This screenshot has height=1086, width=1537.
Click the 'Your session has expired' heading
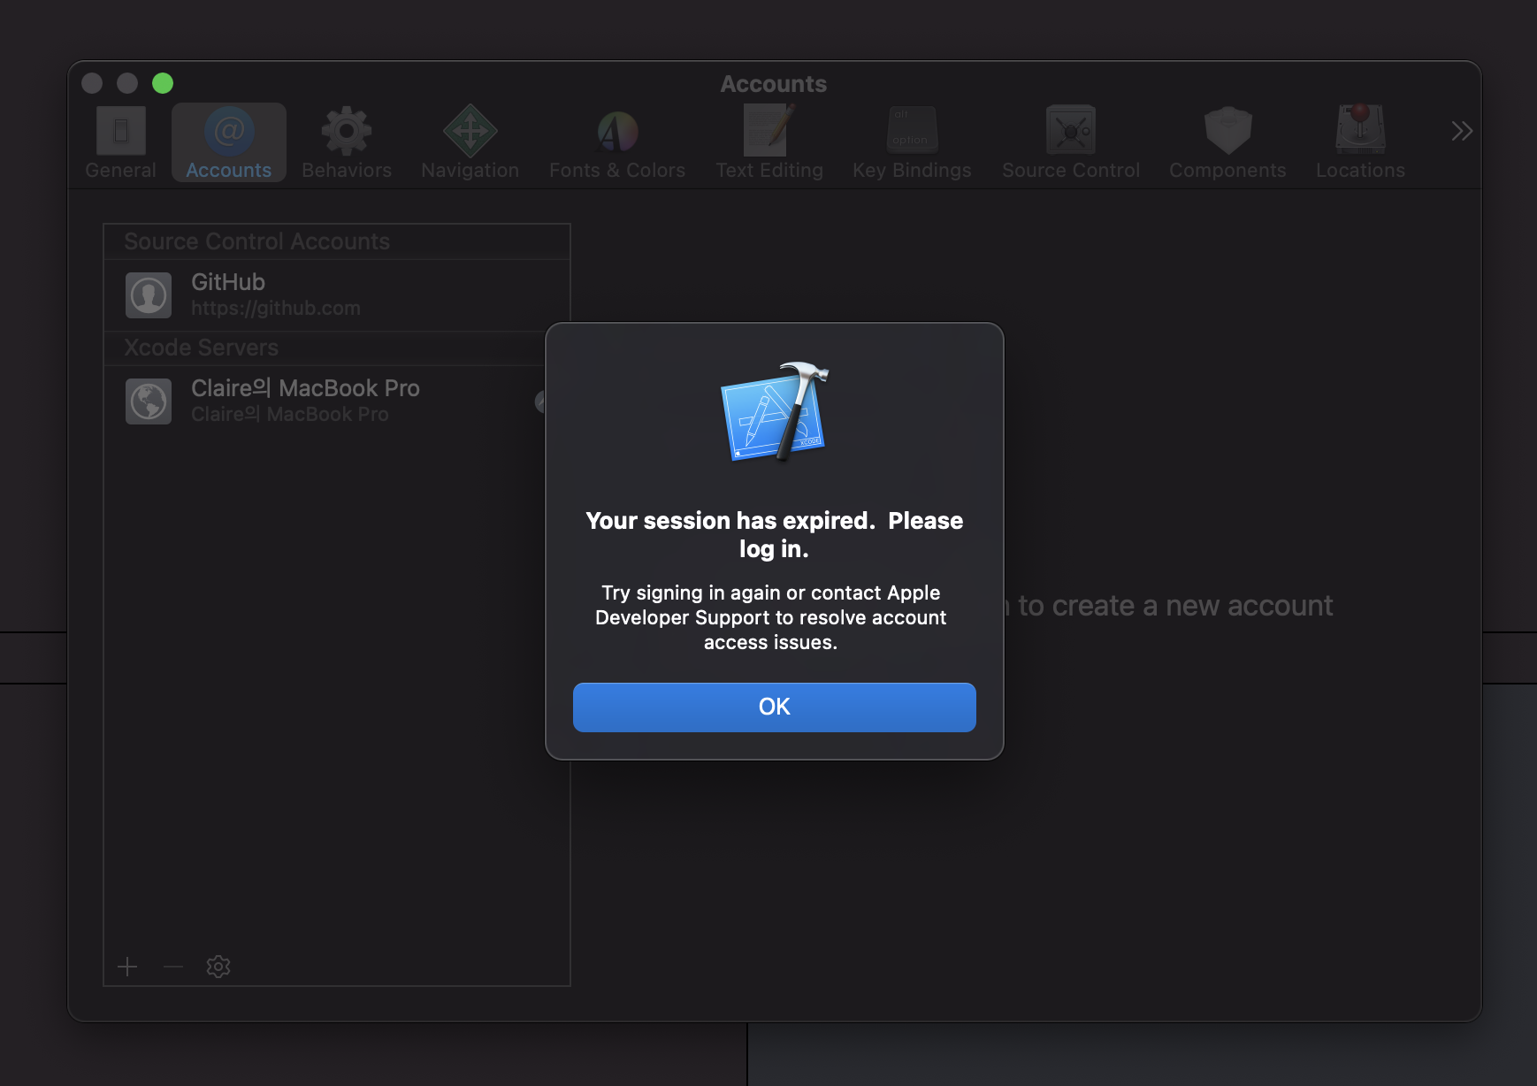point(774,535)
